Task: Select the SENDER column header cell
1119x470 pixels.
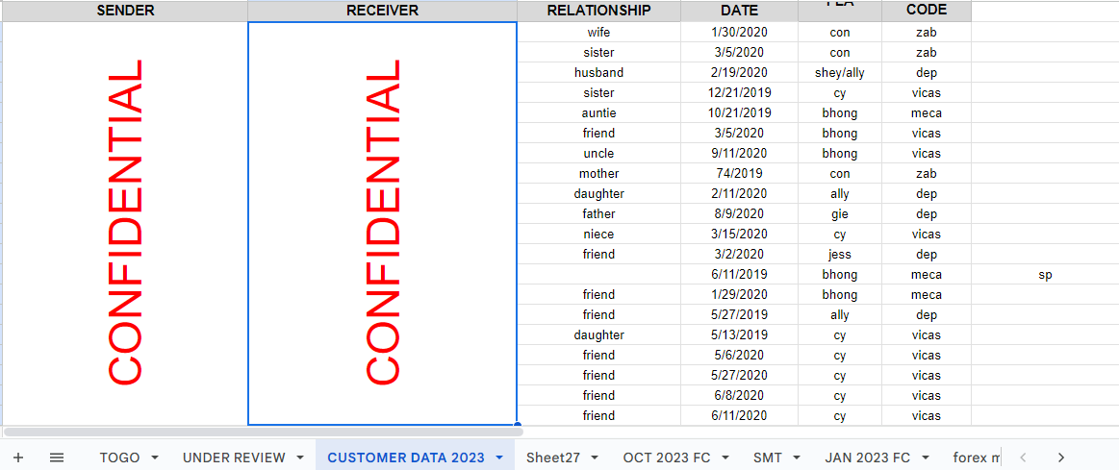Action: pyautogui.click(x=125, y=11)
